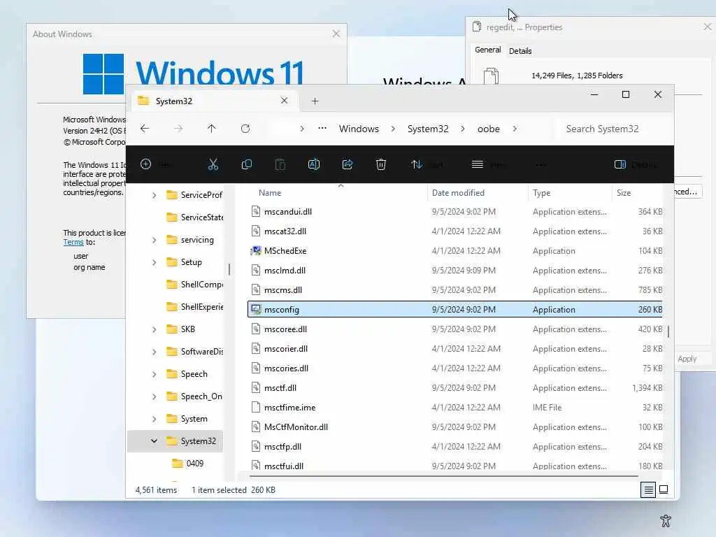
Task: Open breadcrumb chevron after System32
Action: pos(463,129)
